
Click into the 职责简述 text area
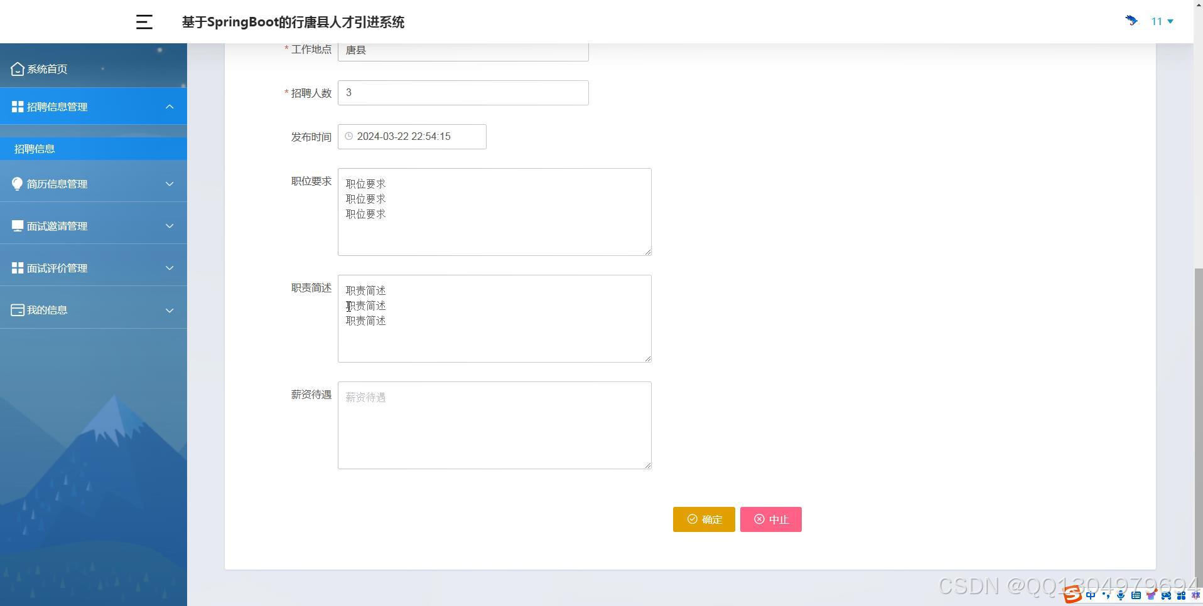[495, 319]
